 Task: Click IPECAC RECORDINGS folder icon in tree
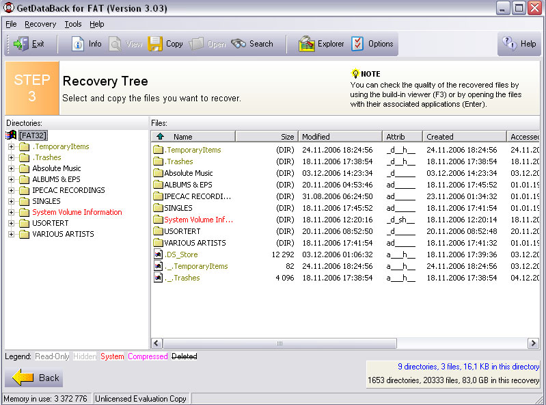[x=24, y=190]
